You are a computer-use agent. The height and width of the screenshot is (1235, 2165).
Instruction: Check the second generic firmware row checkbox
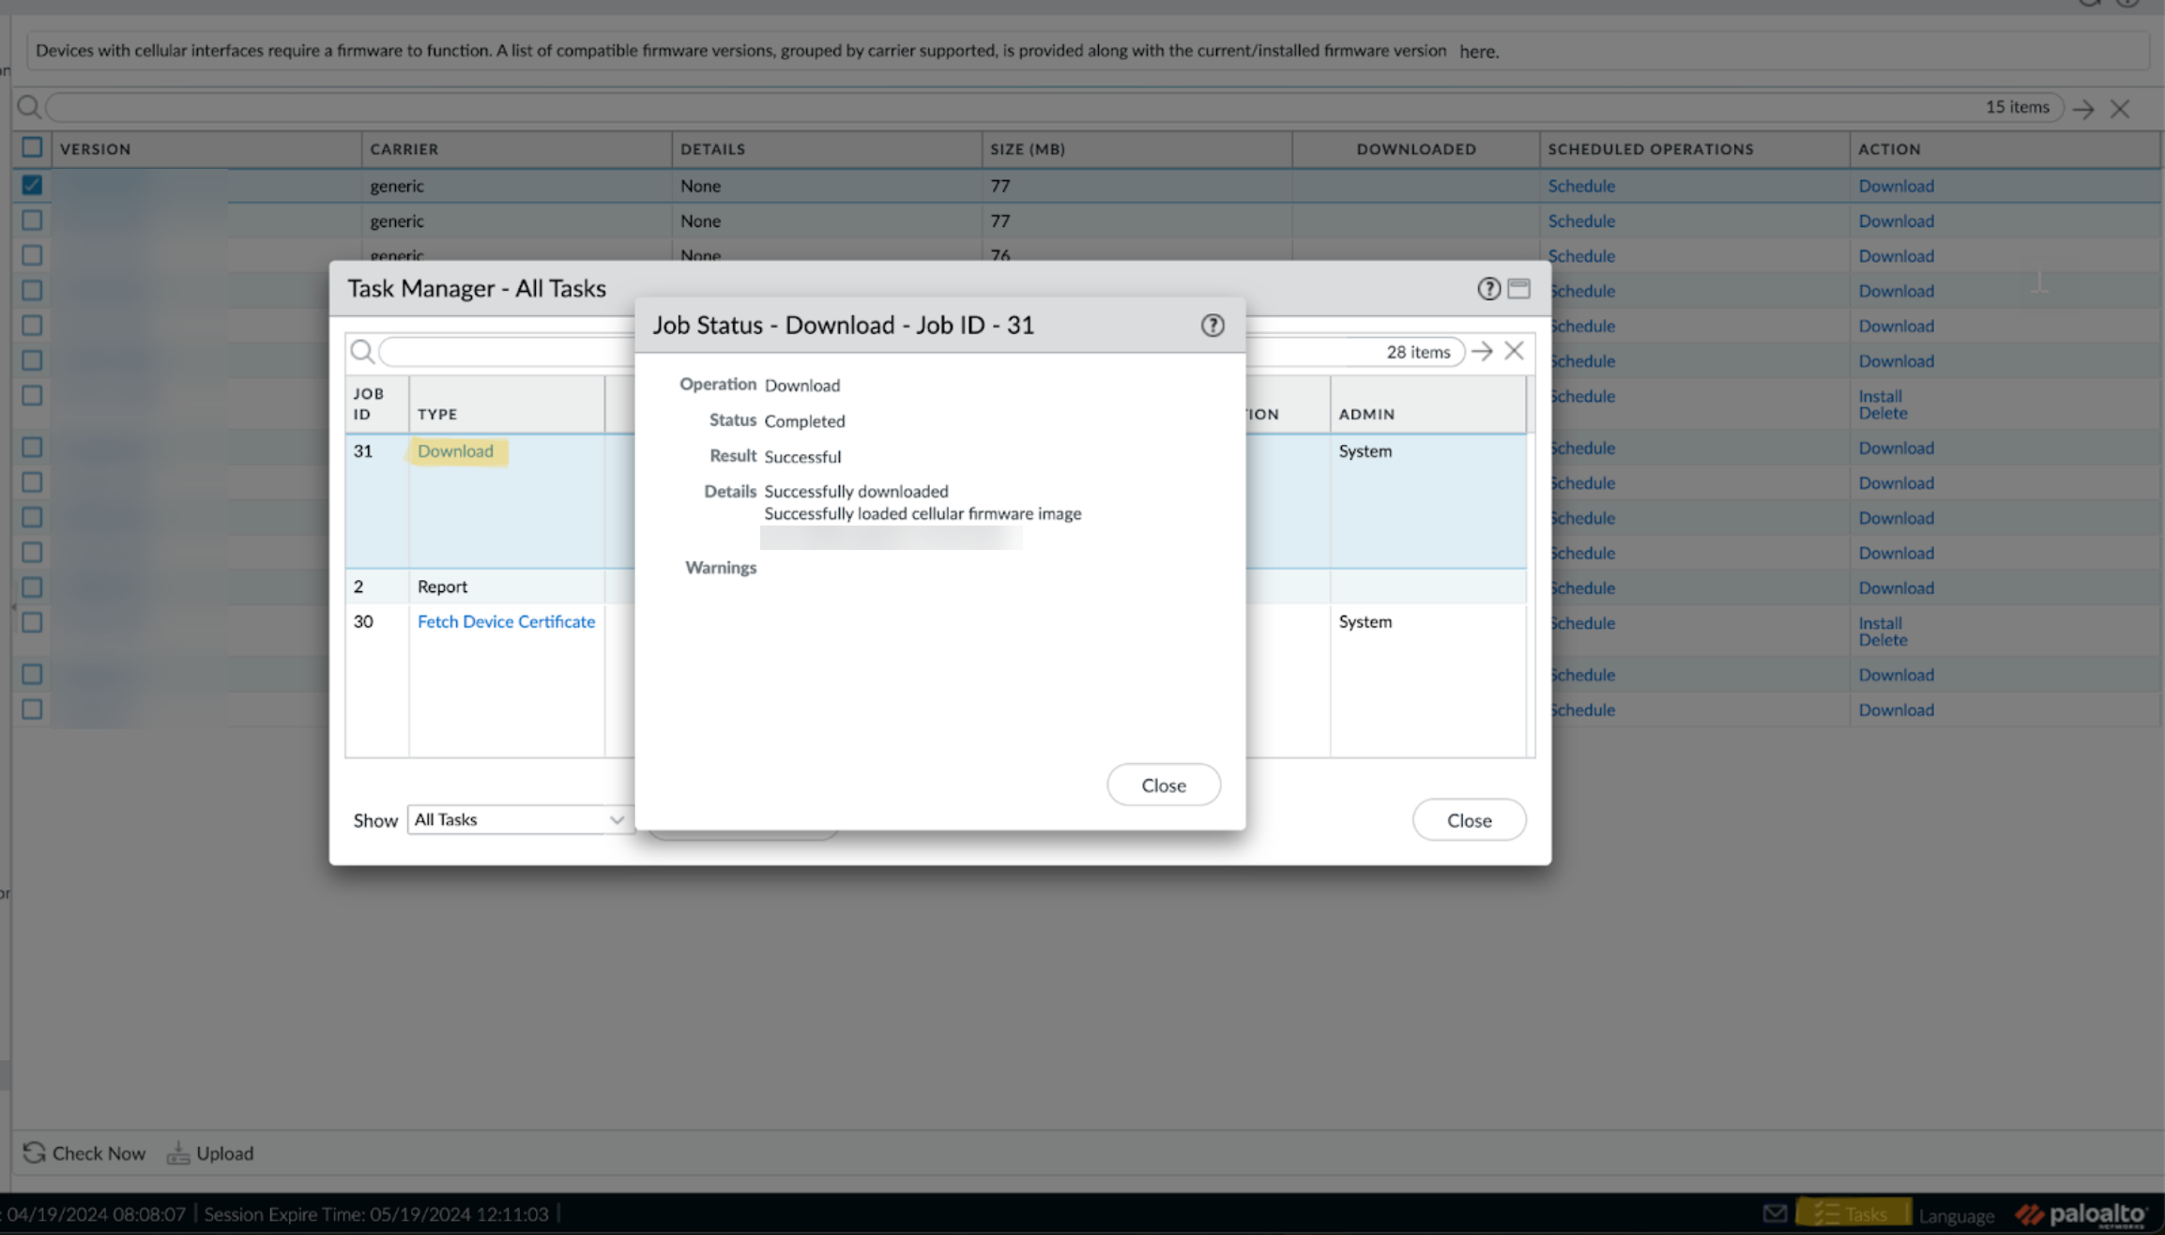point(32,221)
